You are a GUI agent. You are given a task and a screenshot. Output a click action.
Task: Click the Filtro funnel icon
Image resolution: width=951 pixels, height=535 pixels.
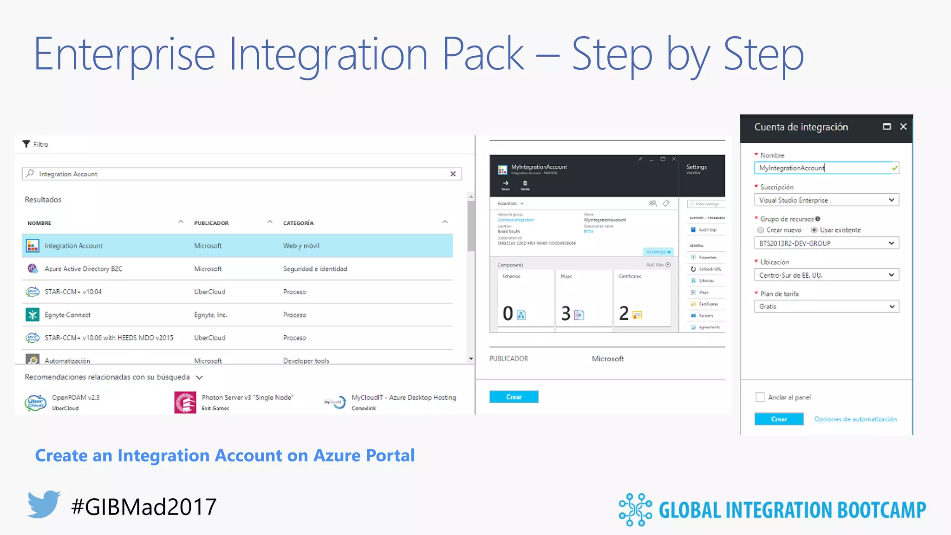click(26, 144)
